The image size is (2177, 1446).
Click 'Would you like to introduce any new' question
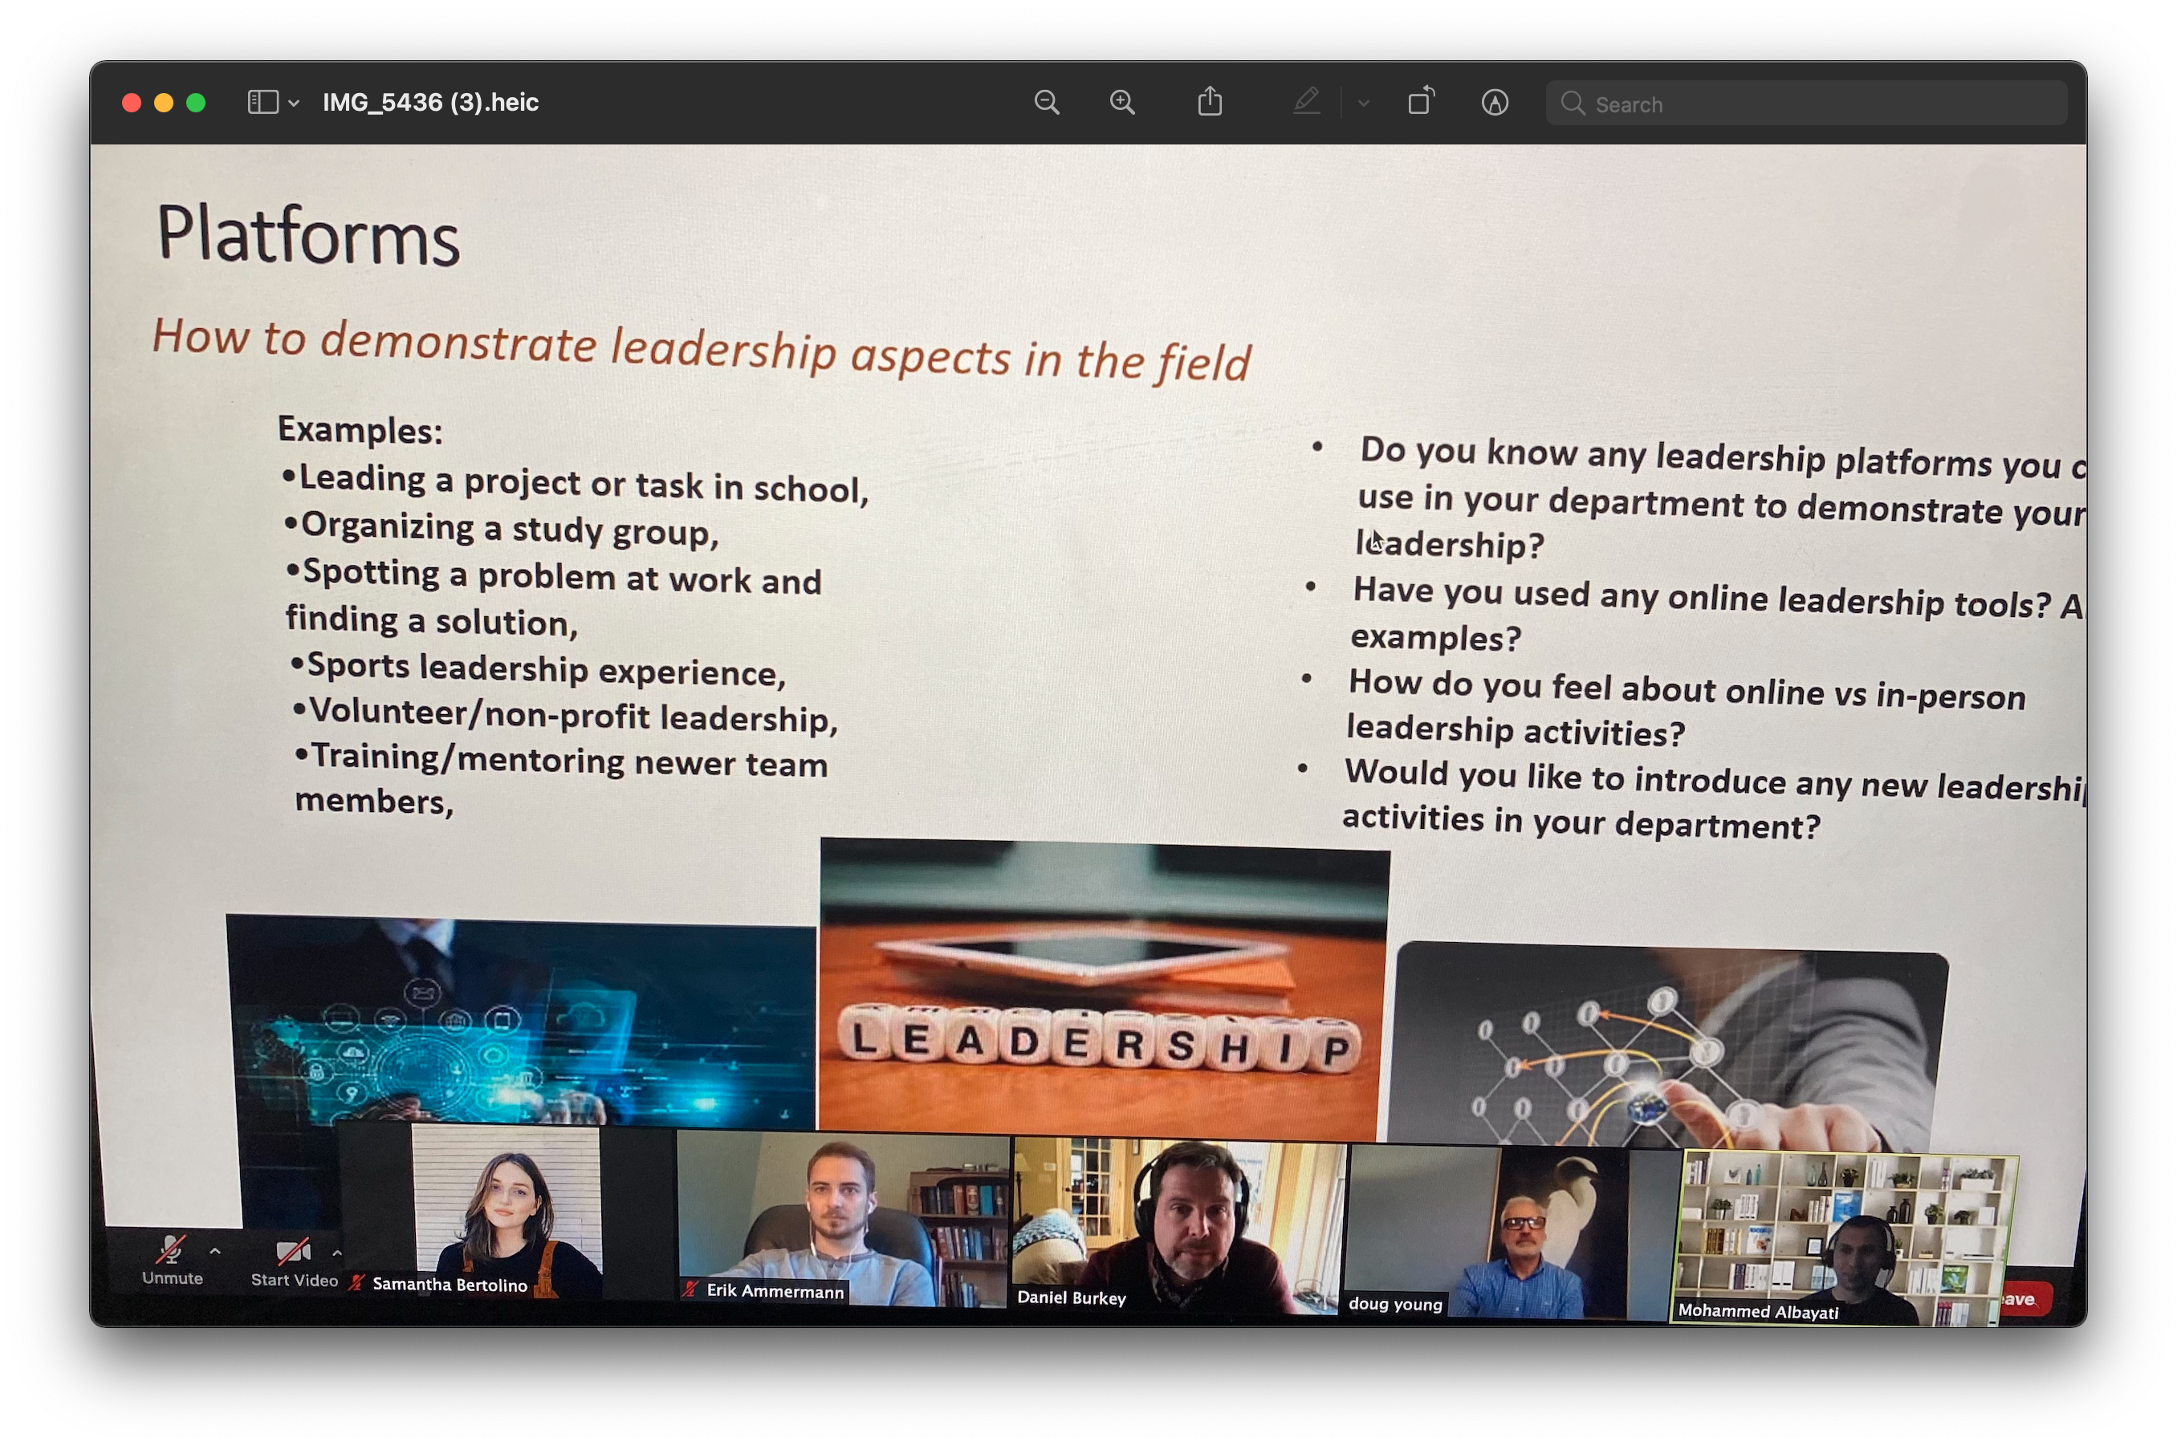(x=1713, y=799)
